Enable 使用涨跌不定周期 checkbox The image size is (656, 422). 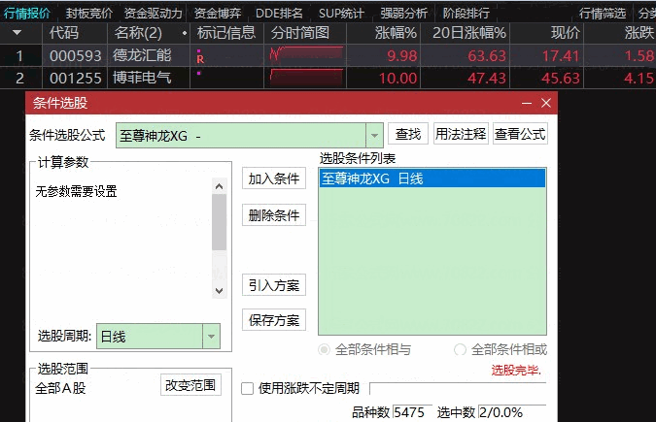pos(247,389)
